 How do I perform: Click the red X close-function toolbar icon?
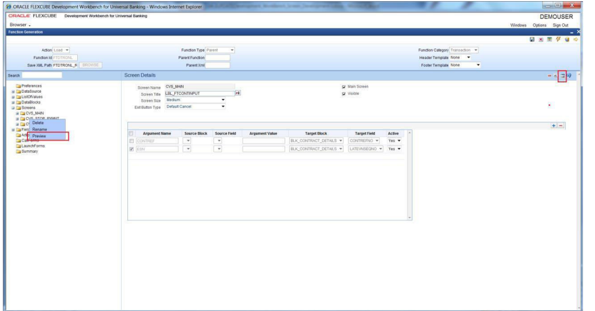click(541, 39)
